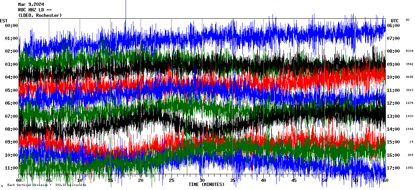Click the 60 minute tick on time axis

click(x=385, y=180)
